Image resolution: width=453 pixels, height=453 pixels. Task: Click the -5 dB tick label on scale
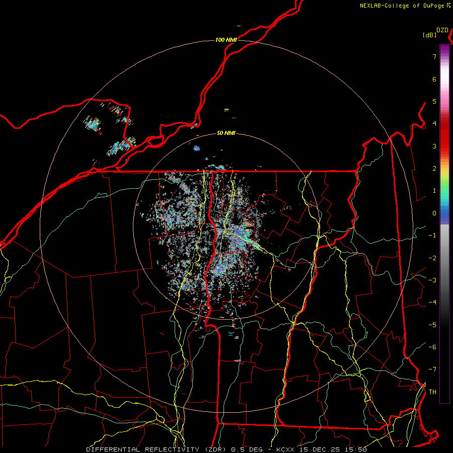pos(432,325)
